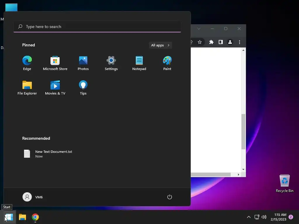Image resolution: width=299 pixels, height=224 pixels.
Task: Open Edge from pinned apps
Action: click(x=27, y=63)
